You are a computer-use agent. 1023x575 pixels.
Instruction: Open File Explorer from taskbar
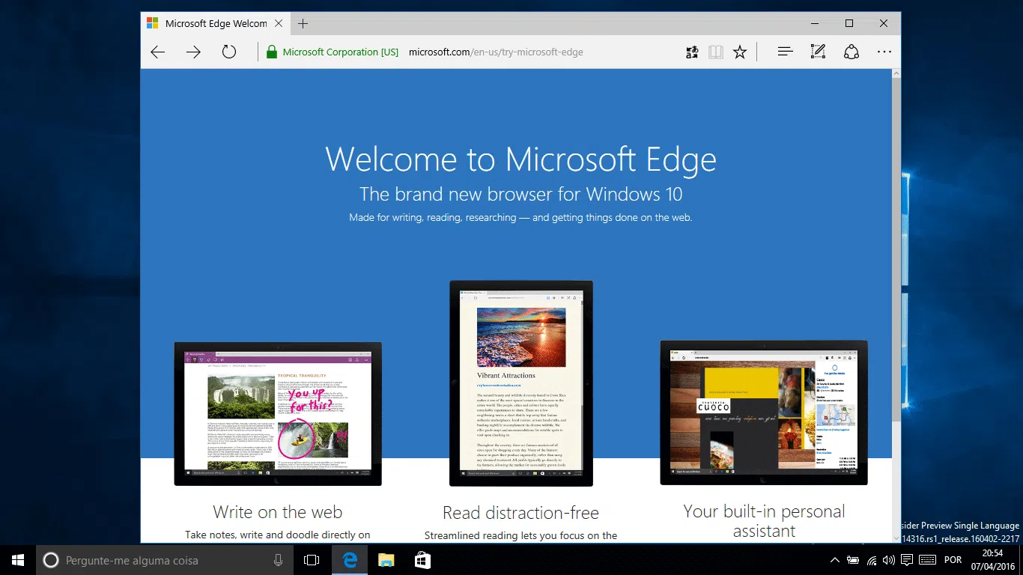coord(386,560)
